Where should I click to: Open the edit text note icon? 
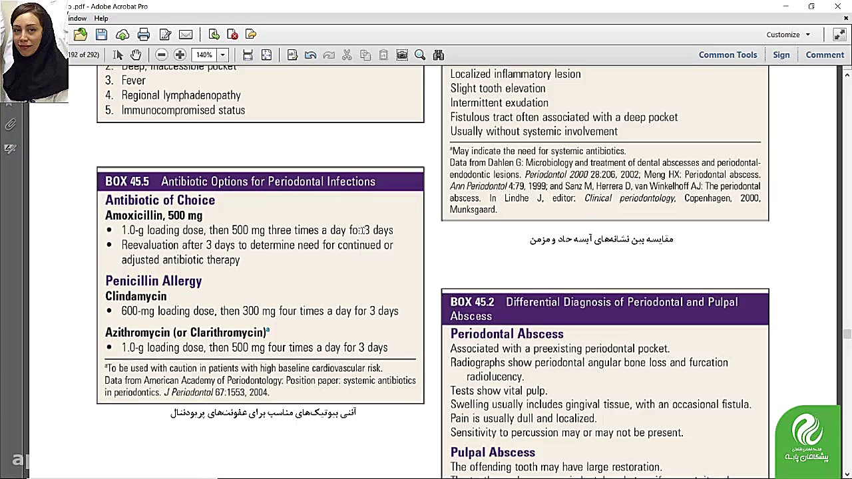pyautogui.click(x=165, y=35)
